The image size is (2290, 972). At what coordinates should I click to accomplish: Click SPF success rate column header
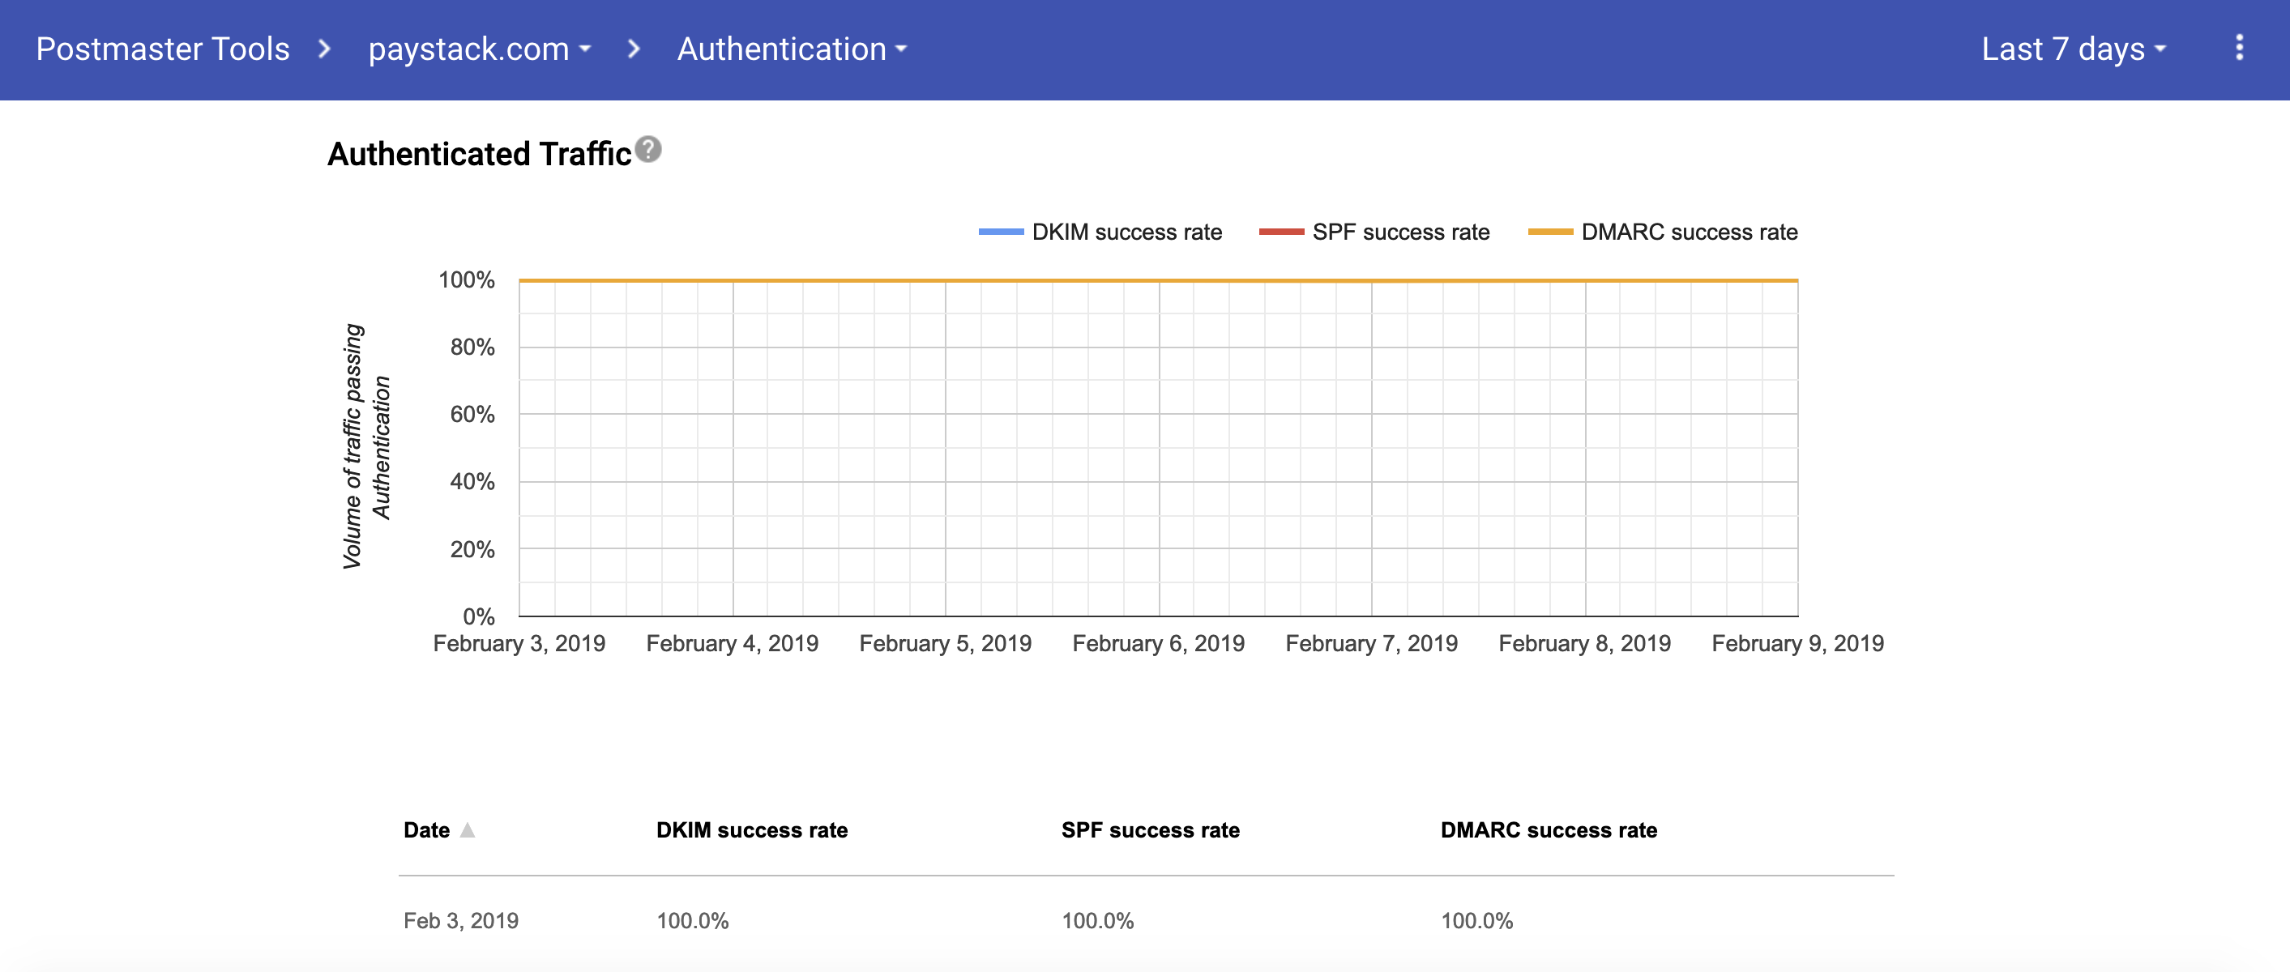pos(1151,829)
